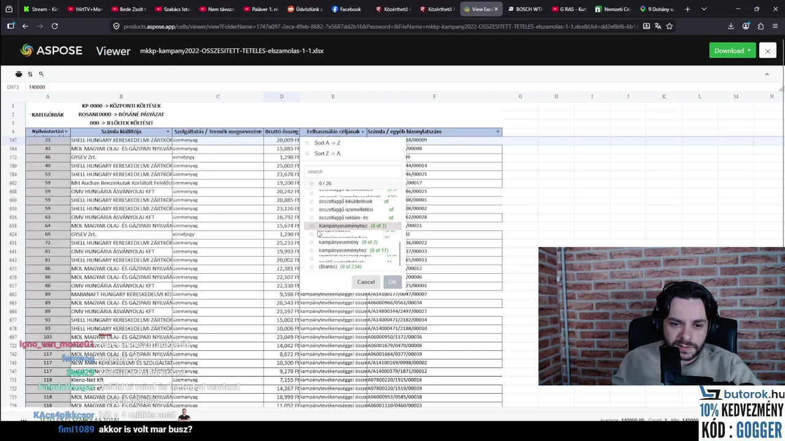This screenshot has height=441, width=785.
Task: Click the browser forward arrow
Action: pyautogui.click(x=40, y=26)
